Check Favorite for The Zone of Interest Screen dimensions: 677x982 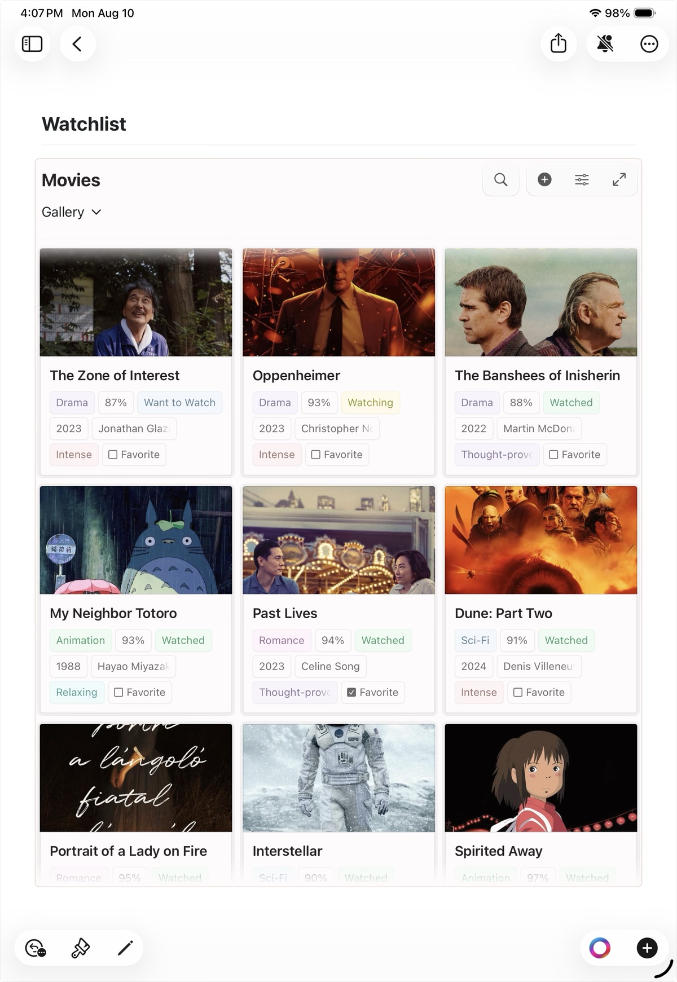(113, 455)
